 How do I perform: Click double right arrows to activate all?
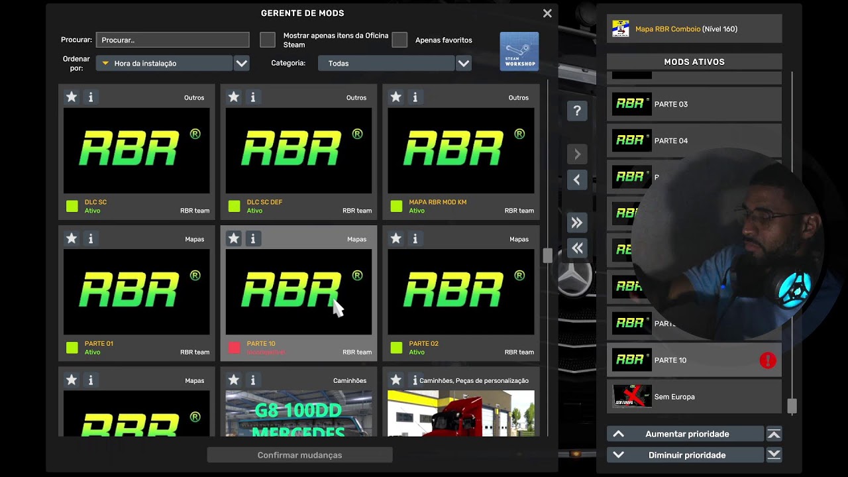(577, 223)
